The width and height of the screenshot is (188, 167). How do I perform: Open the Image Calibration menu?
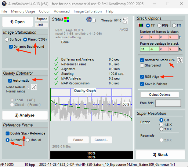tap(87, 11)
